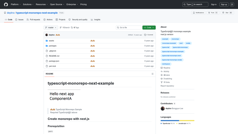Open the Pull requests tab
238x134 pixels.
tap(33, 20)
